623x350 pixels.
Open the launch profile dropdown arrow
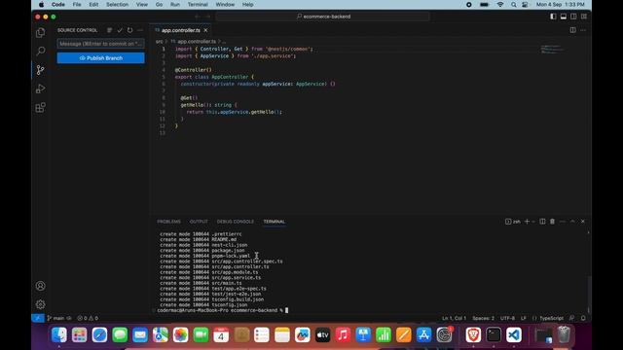(533, 222)
